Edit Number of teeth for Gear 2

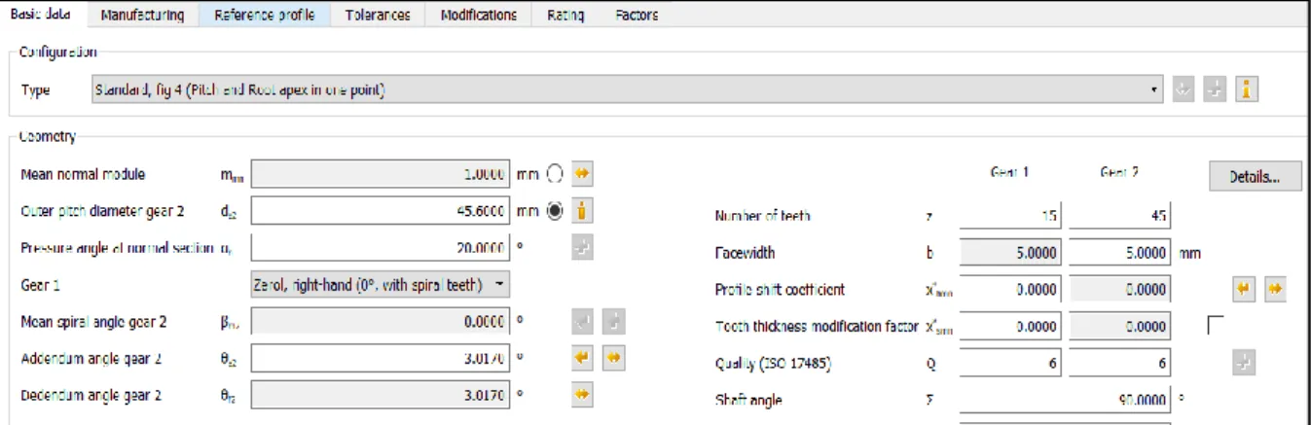[1120, 216]
